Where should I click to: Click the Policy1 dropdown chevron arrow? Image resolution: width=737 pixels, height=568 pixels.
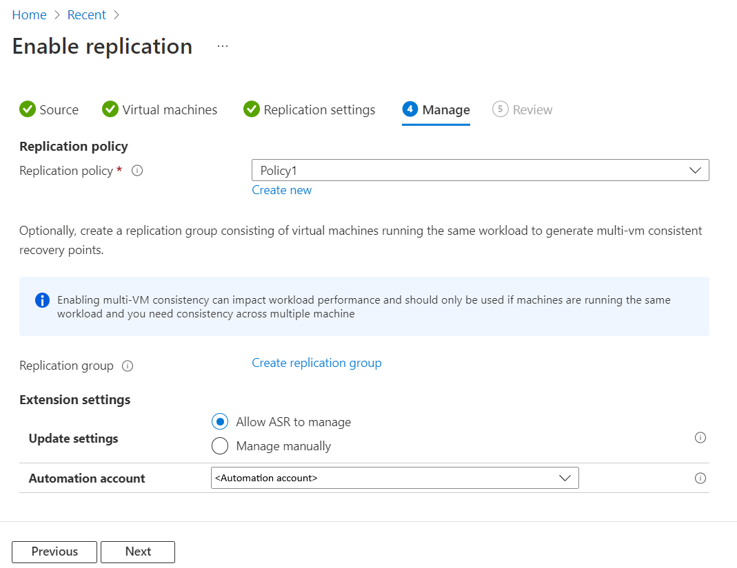(x=695, y=171)
